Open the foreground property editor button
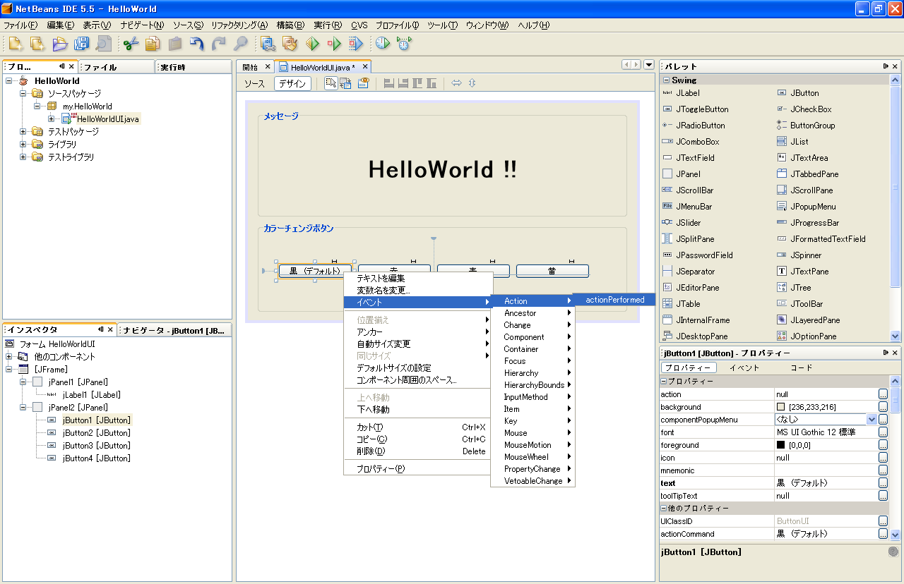 pyautogui.click(x=883, y=445)
